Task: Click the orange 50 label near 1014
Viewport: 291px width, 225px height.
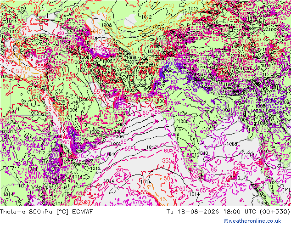Action: [x=167, y=179]
